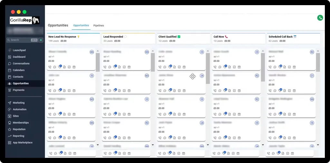The height and width of the screenshot is (163, 330).
Task: Click scroll-up arrow of New Lead No Response column
Action: click(98, 51)
